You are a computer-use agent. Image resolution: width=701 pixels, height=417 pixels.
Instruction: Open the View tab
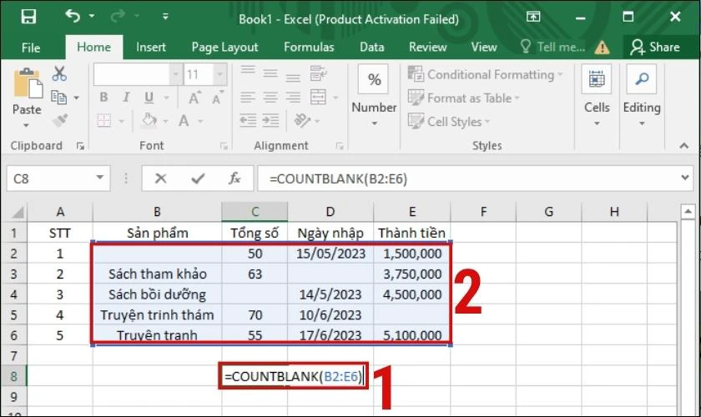pyautogui.click(x=484, y=48)
